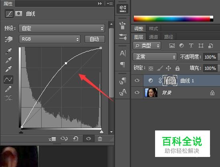Open the Character panel icon

[123, 53]
